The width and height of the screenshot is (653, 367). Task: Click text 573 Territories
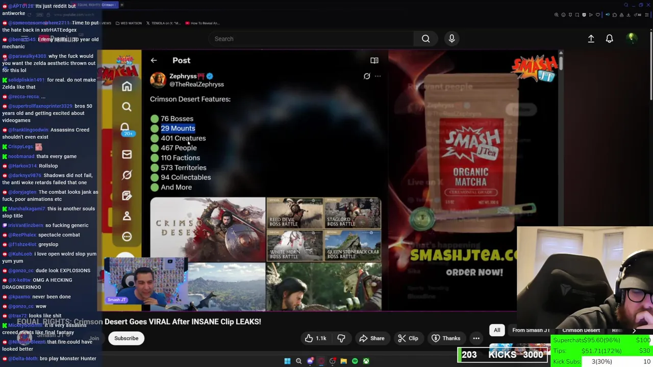click(184, 168)
